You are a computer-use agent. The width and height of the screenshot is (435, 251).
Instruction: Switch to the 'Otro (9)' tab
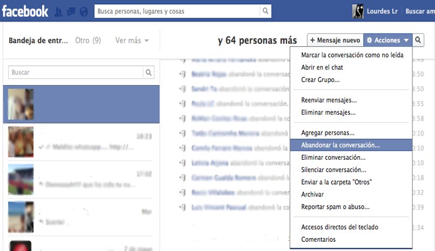pos(88,40)
